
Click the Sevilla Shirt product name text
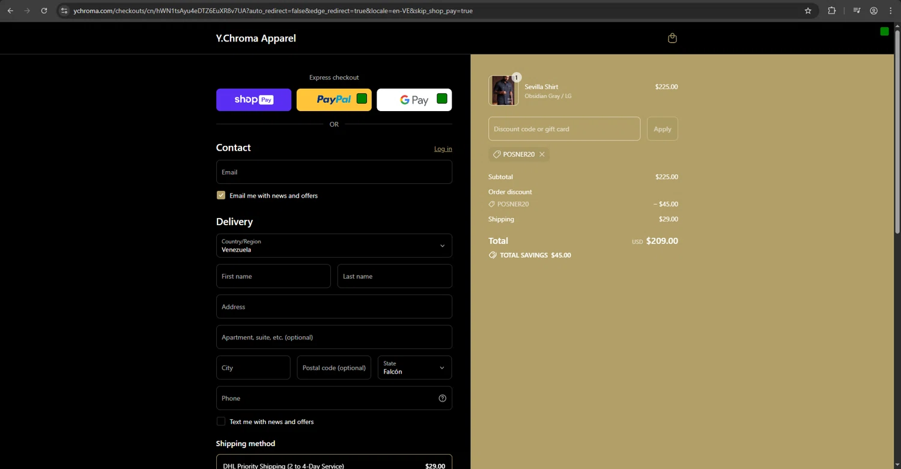541,86
